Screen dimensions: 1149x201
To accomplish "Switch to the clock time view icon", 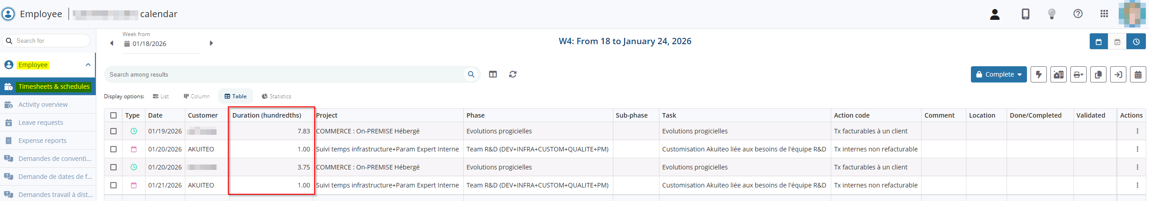I will click(x=1135, y=42).
